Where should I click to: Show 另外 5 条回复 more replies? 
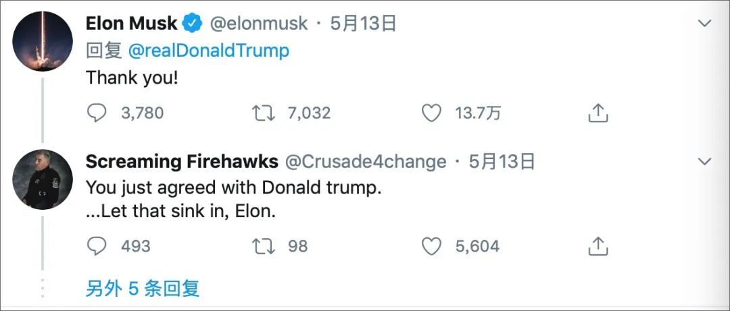tap(143, 289)
